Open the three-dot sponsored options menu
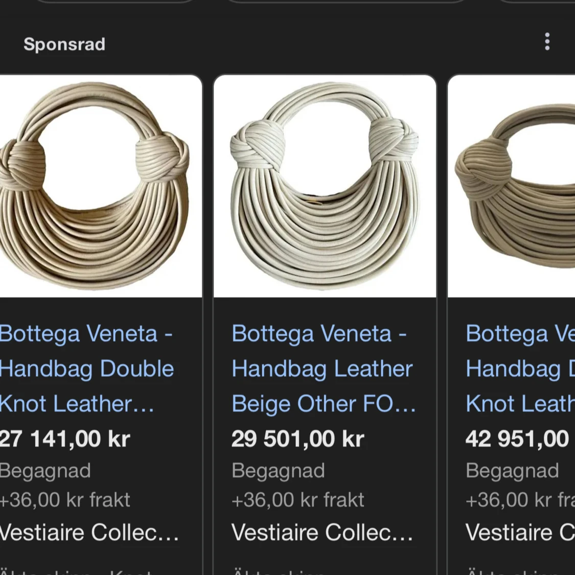 tap(547, 41)
